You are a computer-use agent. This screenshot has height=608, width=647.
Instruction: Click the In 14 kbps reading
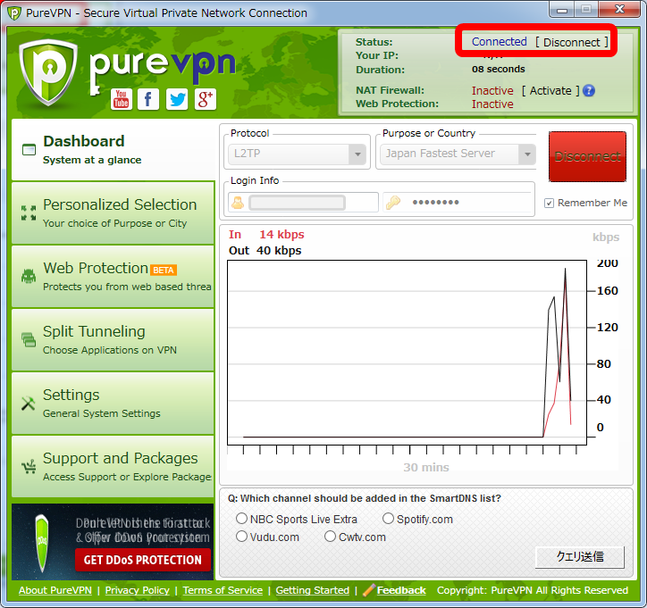(x=266, y=235)
